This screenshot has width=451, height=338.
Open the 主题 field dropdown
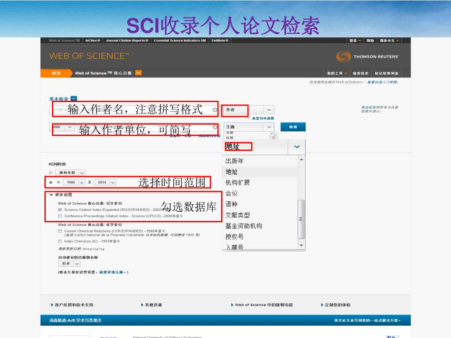(x=269, y=127)
